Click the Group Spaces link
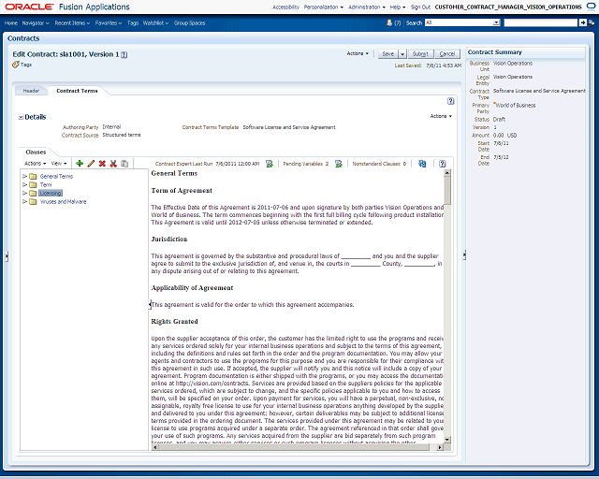 pos(189,22)
